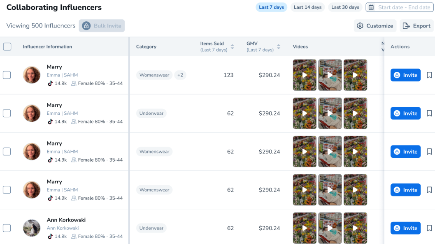Click the calendar icon in date range field
The width and height of the screenshot is (435, 244).
tap(371, 7)
